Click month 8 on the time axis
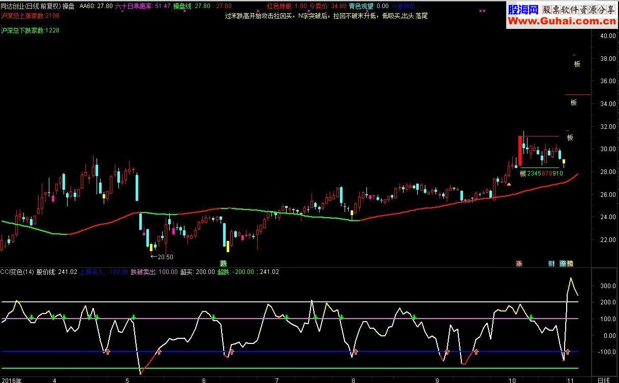 coord(353,379)
